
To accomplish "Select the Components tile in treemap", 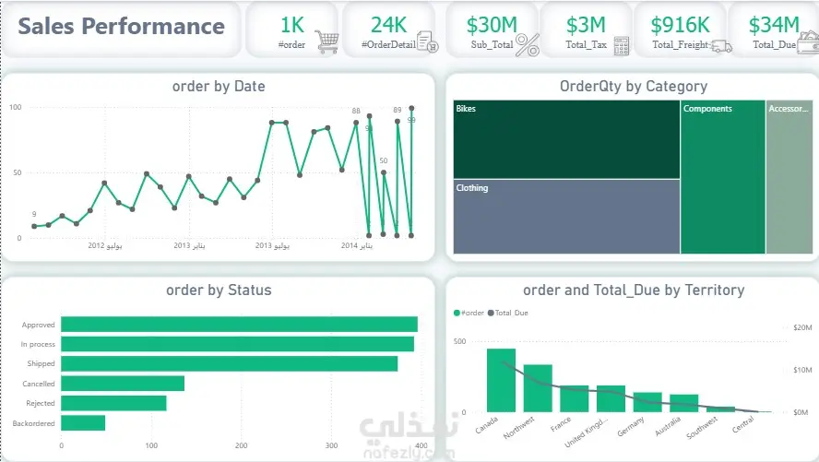I will [723, 177].
